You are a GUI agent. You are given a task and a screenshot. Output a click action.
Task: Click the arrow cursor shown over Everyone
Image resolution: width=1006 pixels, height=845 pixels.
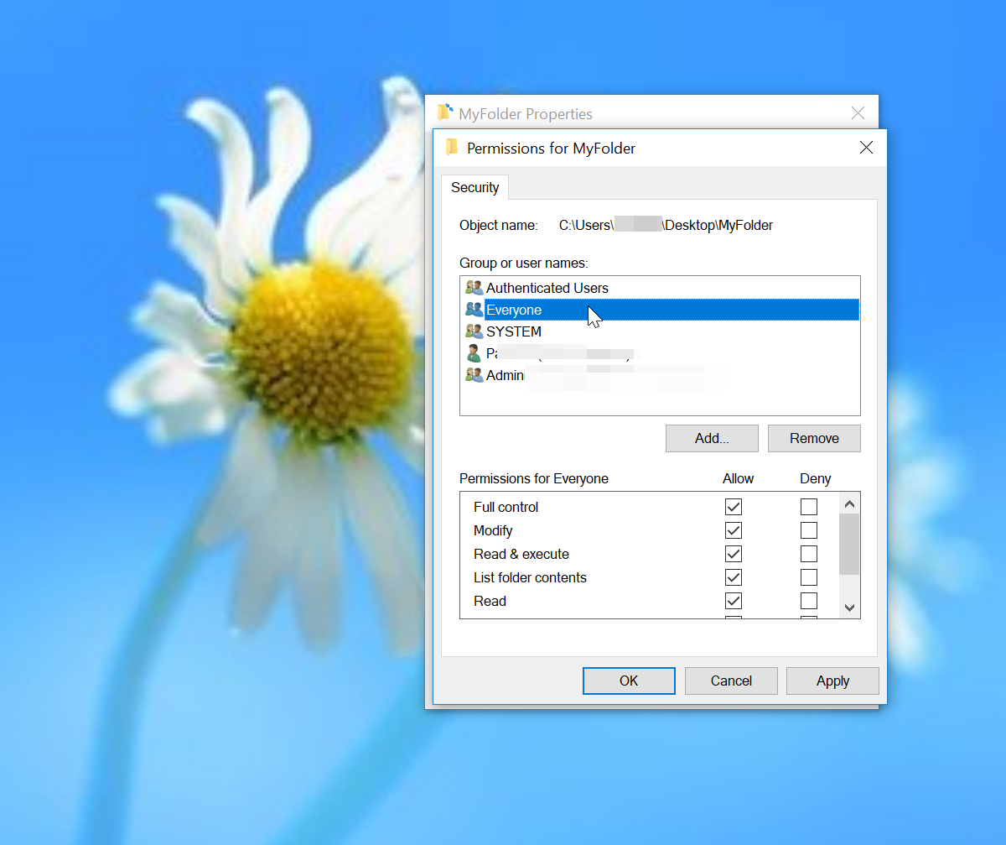[x=593, y=316]
